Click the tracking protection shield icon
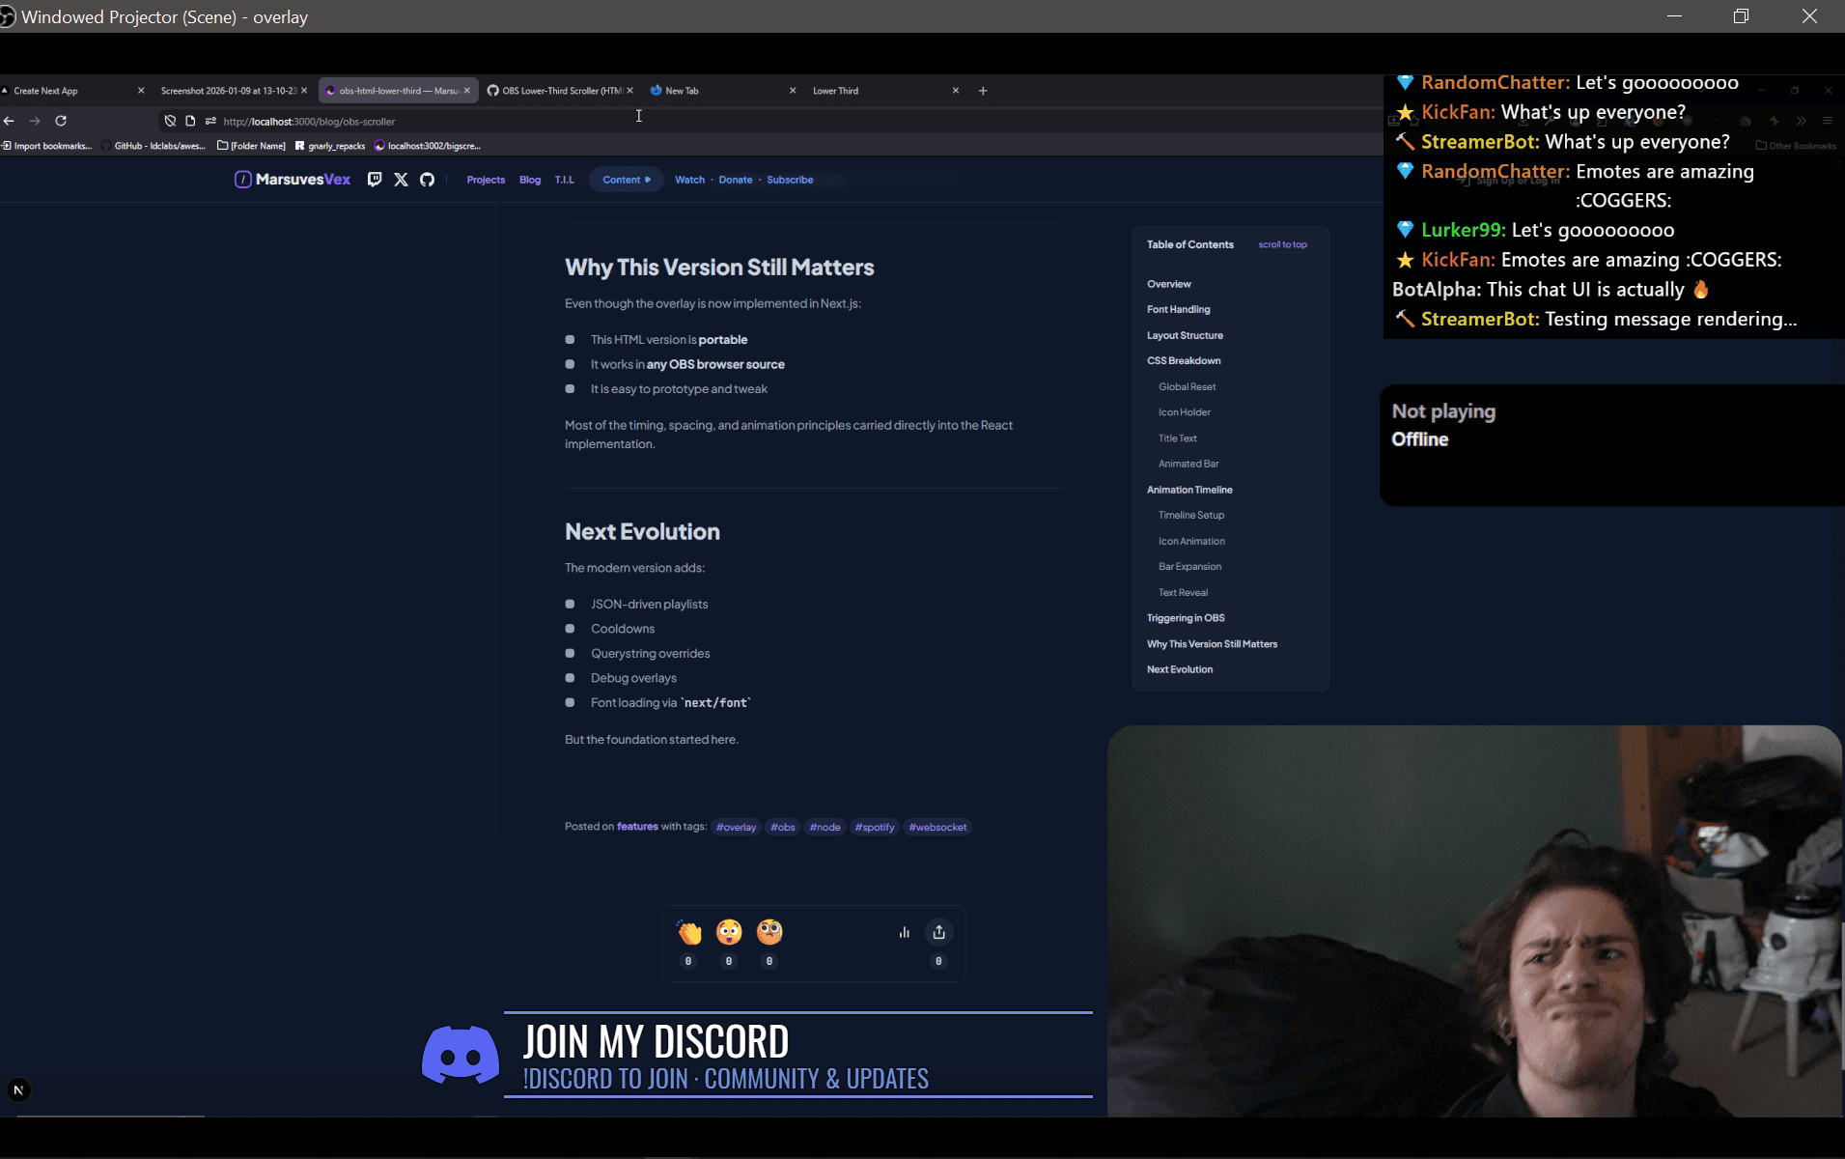 point(170,121)
